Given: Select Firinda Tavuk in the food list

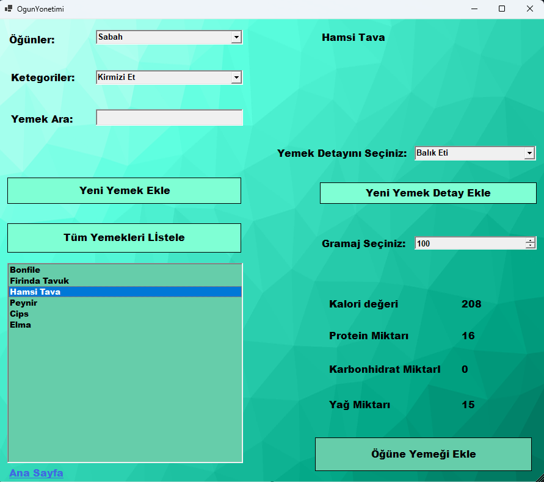Looking at the screenshot, I should 125,281.
